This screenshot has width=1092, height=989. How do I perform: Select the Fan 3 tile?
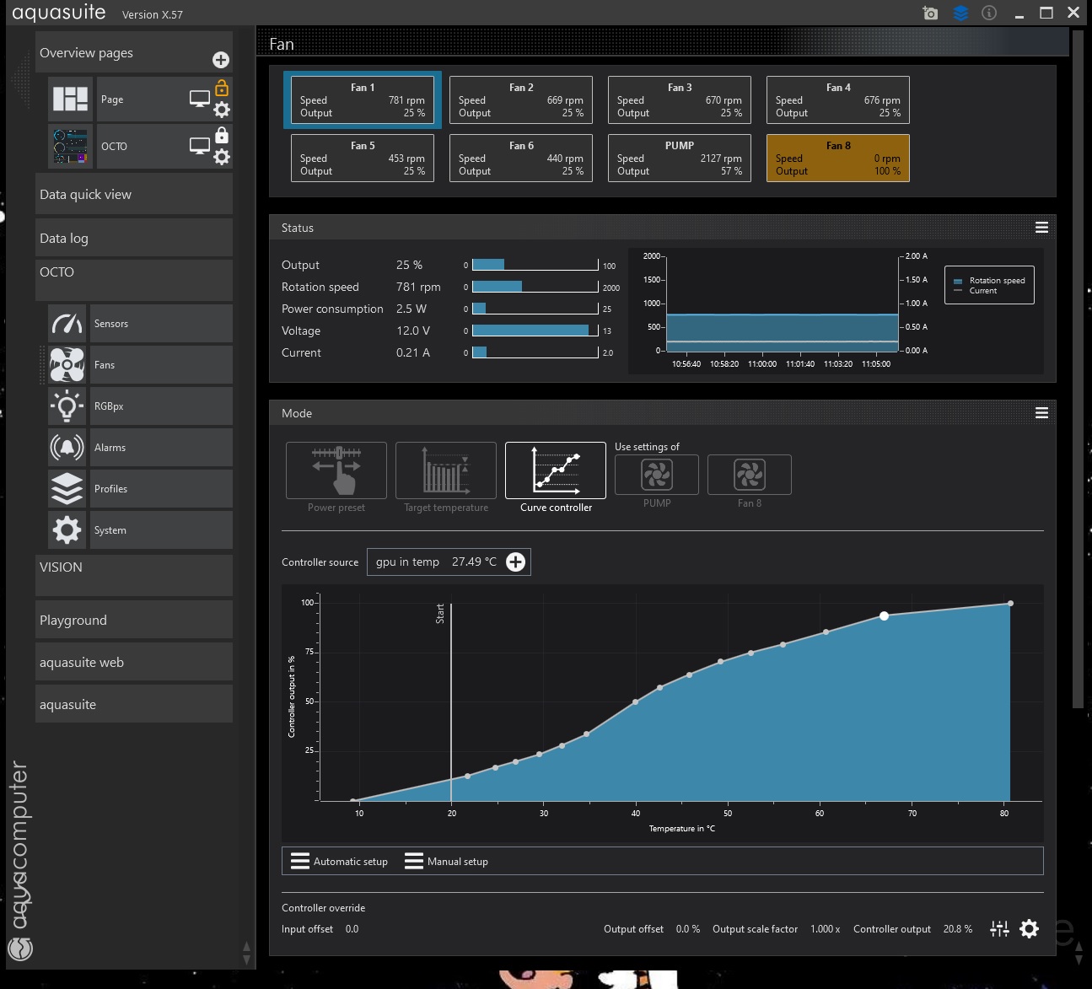(680, 99)
